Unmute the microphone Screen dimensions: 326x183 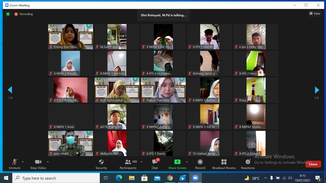tap(15, 164)
